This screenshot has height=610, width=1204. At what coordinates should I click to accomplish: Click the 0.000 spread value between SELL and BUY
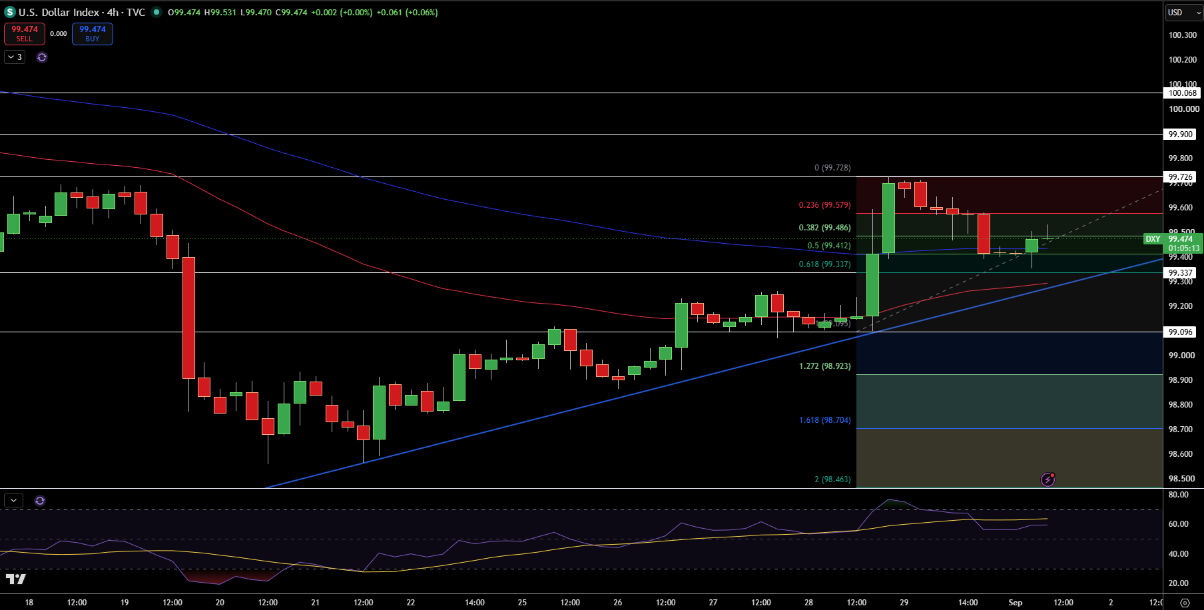(x=59, y=34)
